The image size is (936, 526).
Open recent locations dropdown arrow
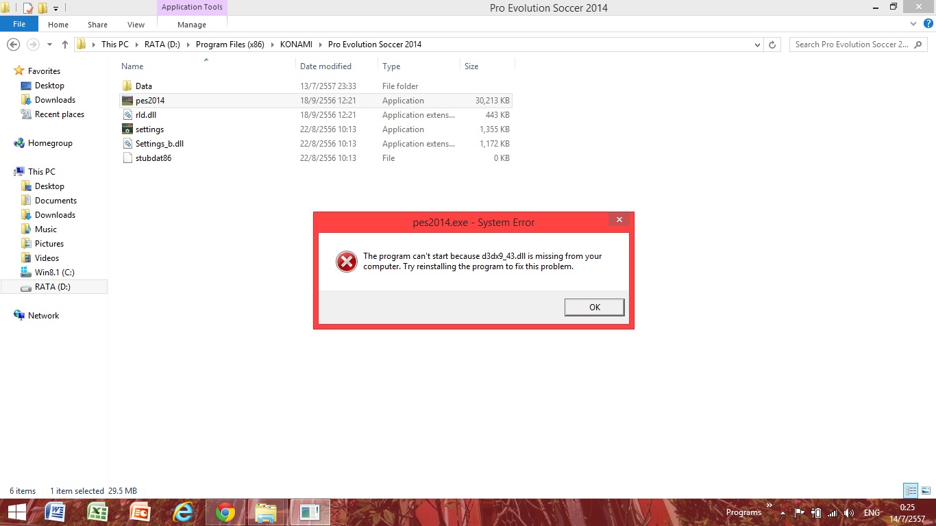click(49, 45)
